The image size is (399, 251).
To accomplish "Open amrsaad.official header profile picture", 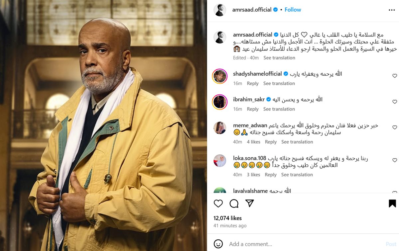I will (x=219, y=10).
